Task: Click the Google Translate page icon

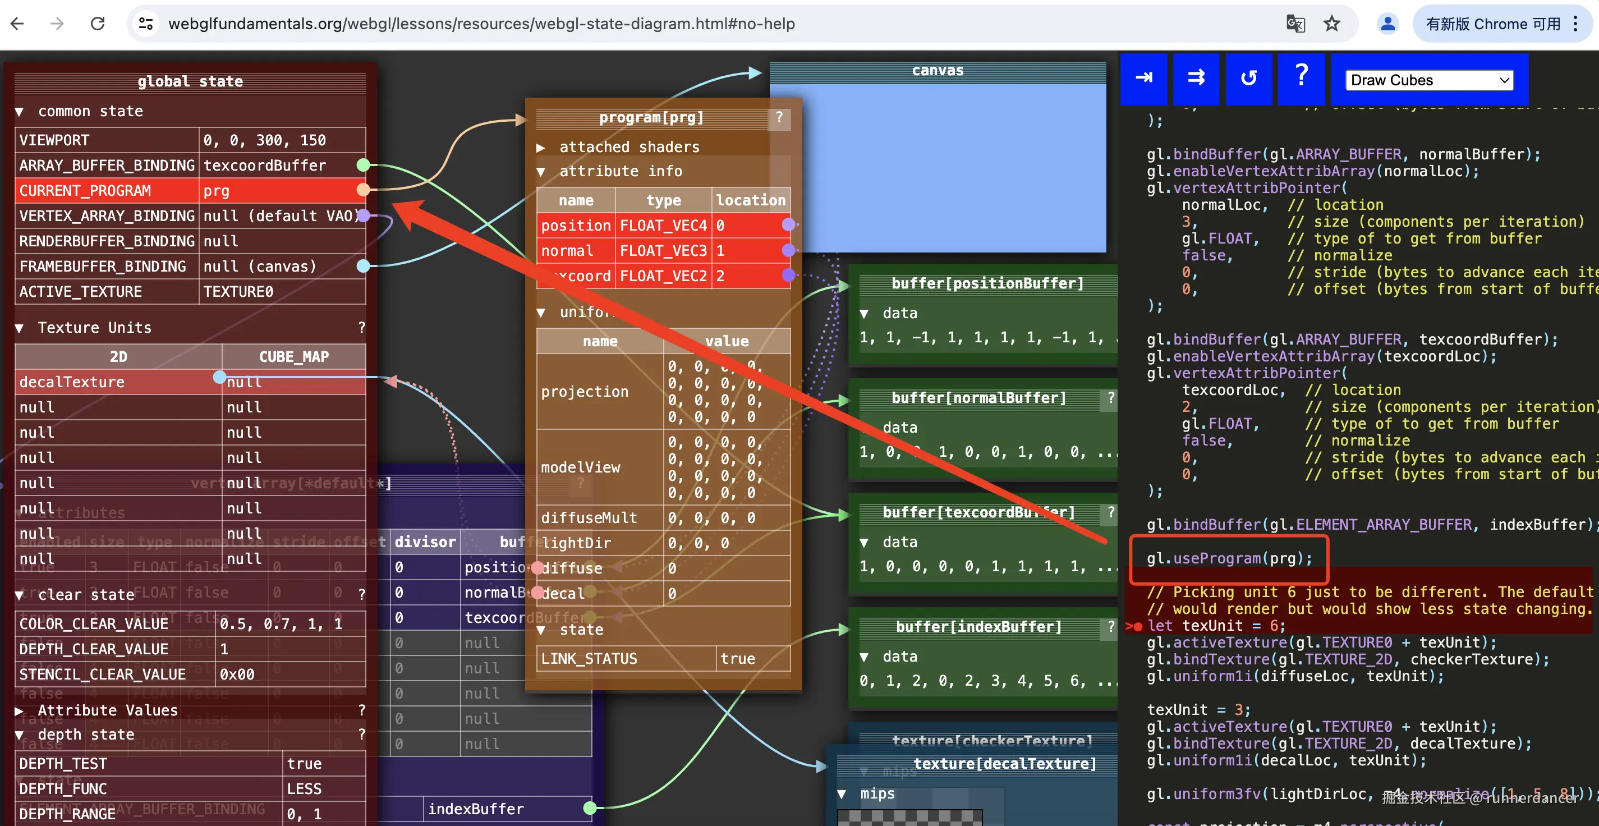Action: [1295, 24]
